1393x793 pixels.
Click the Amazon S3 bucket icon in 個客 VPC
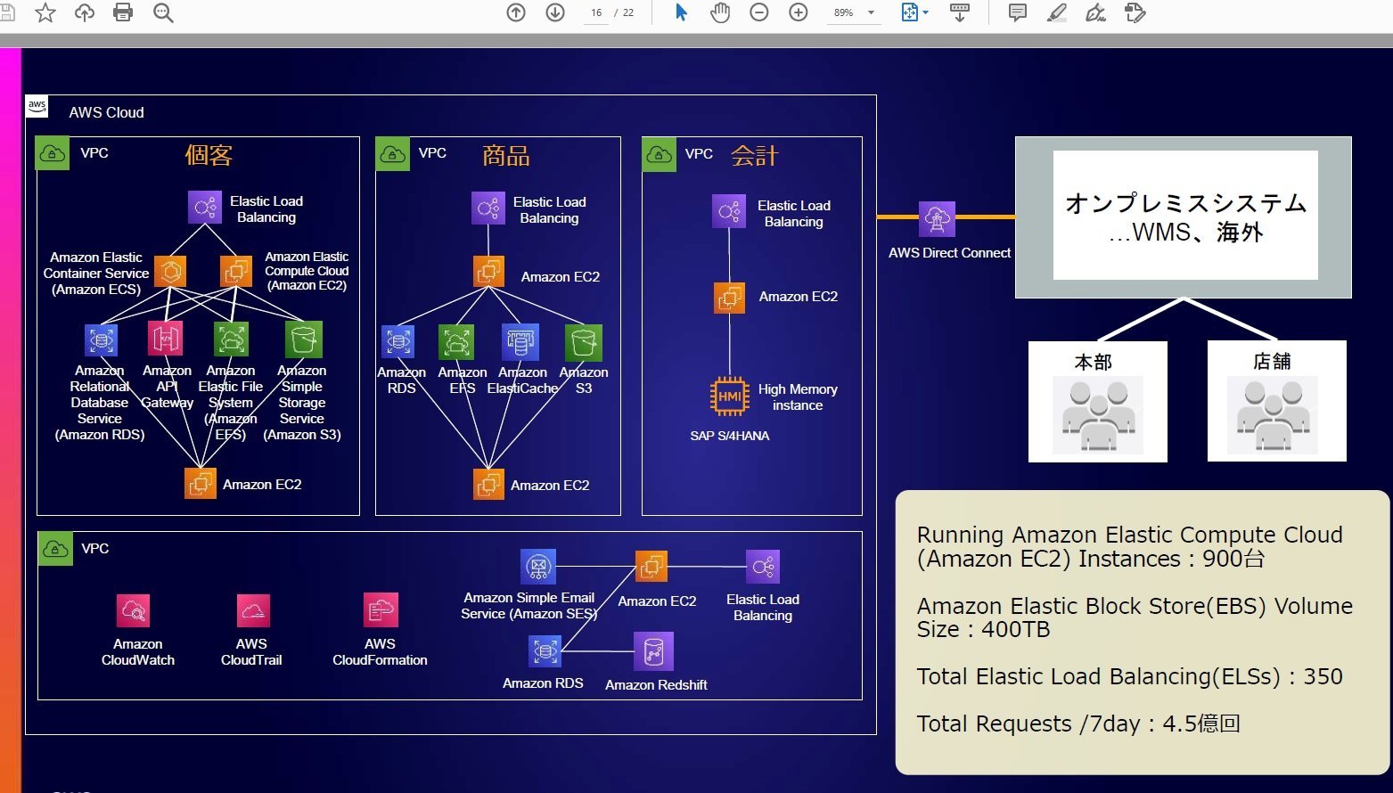[303, 339]
